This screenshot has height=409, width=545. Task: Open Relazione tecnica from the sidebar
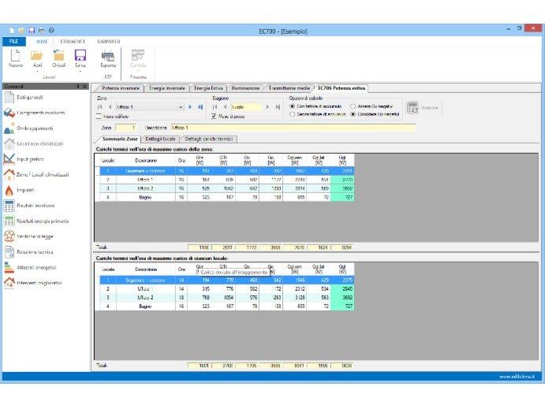(x=28, y=252)
